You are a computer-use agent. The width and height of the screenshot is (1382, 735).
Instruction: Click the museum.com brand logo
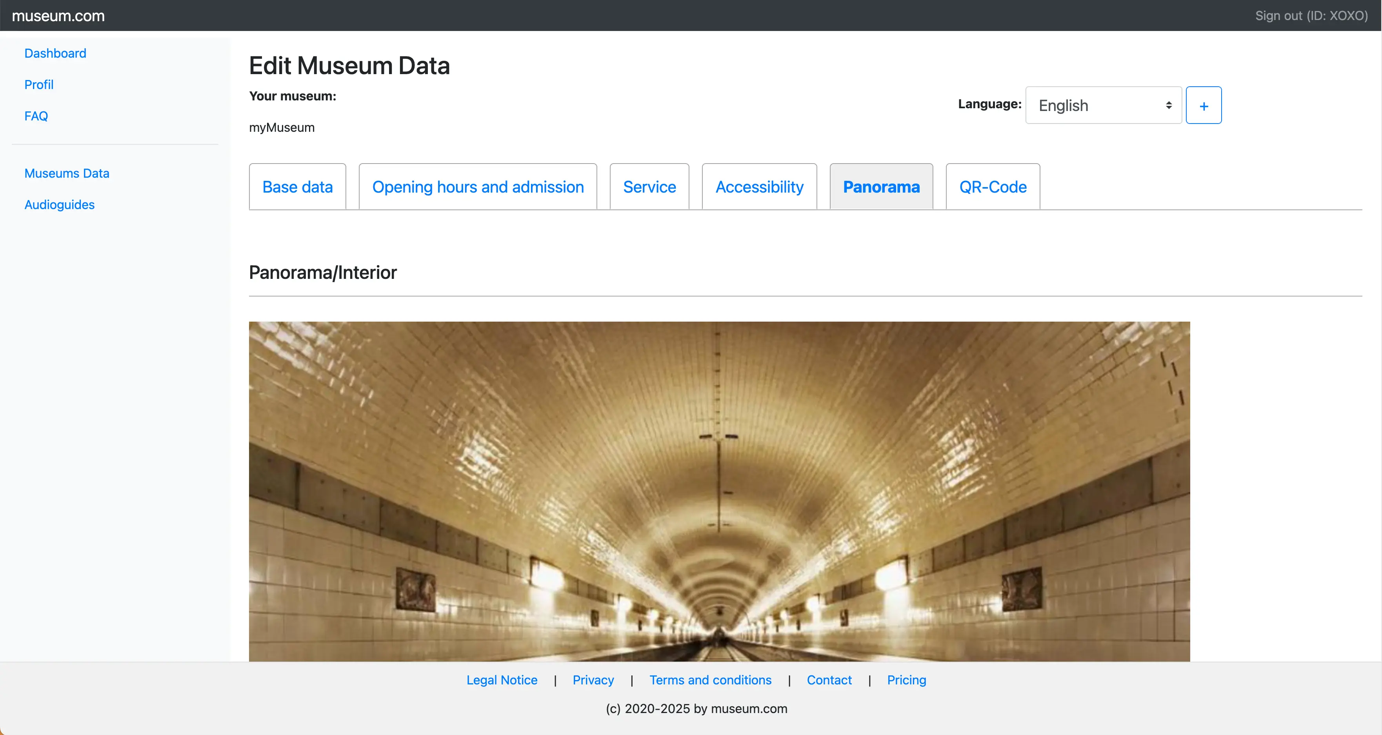click(x=58, y=16)
